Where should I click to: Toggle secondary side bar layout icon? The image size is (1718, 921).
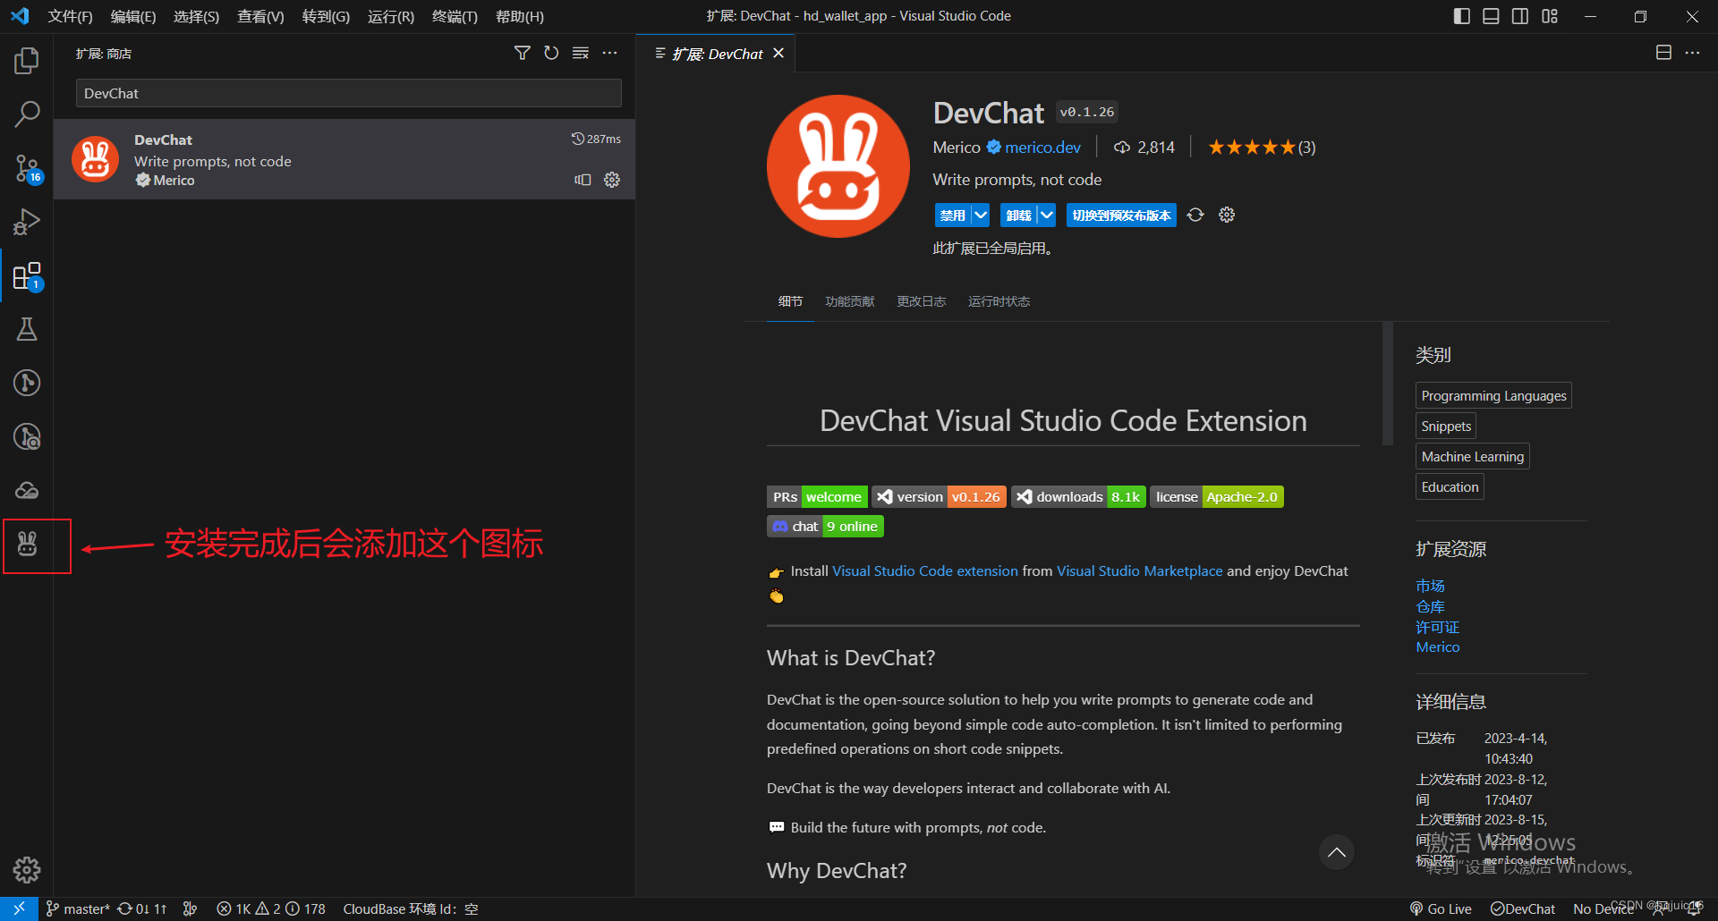(1520, 16)
